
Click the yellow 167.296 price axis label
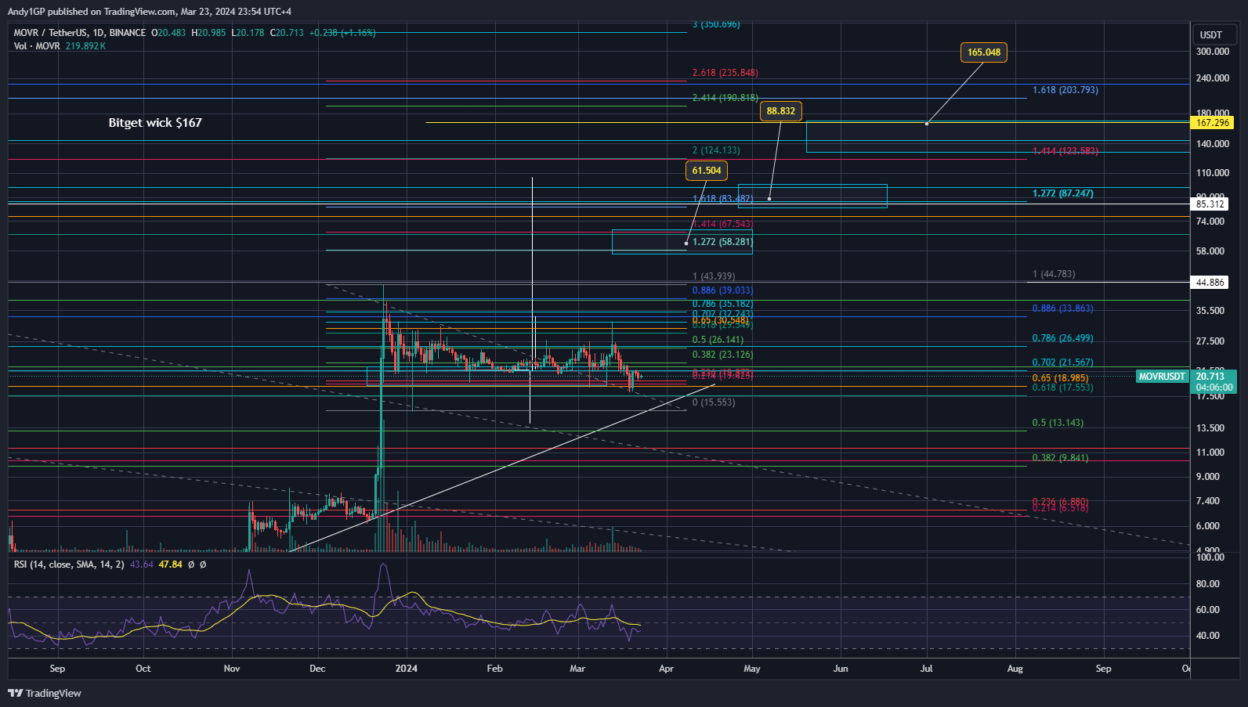(1211, 123)
